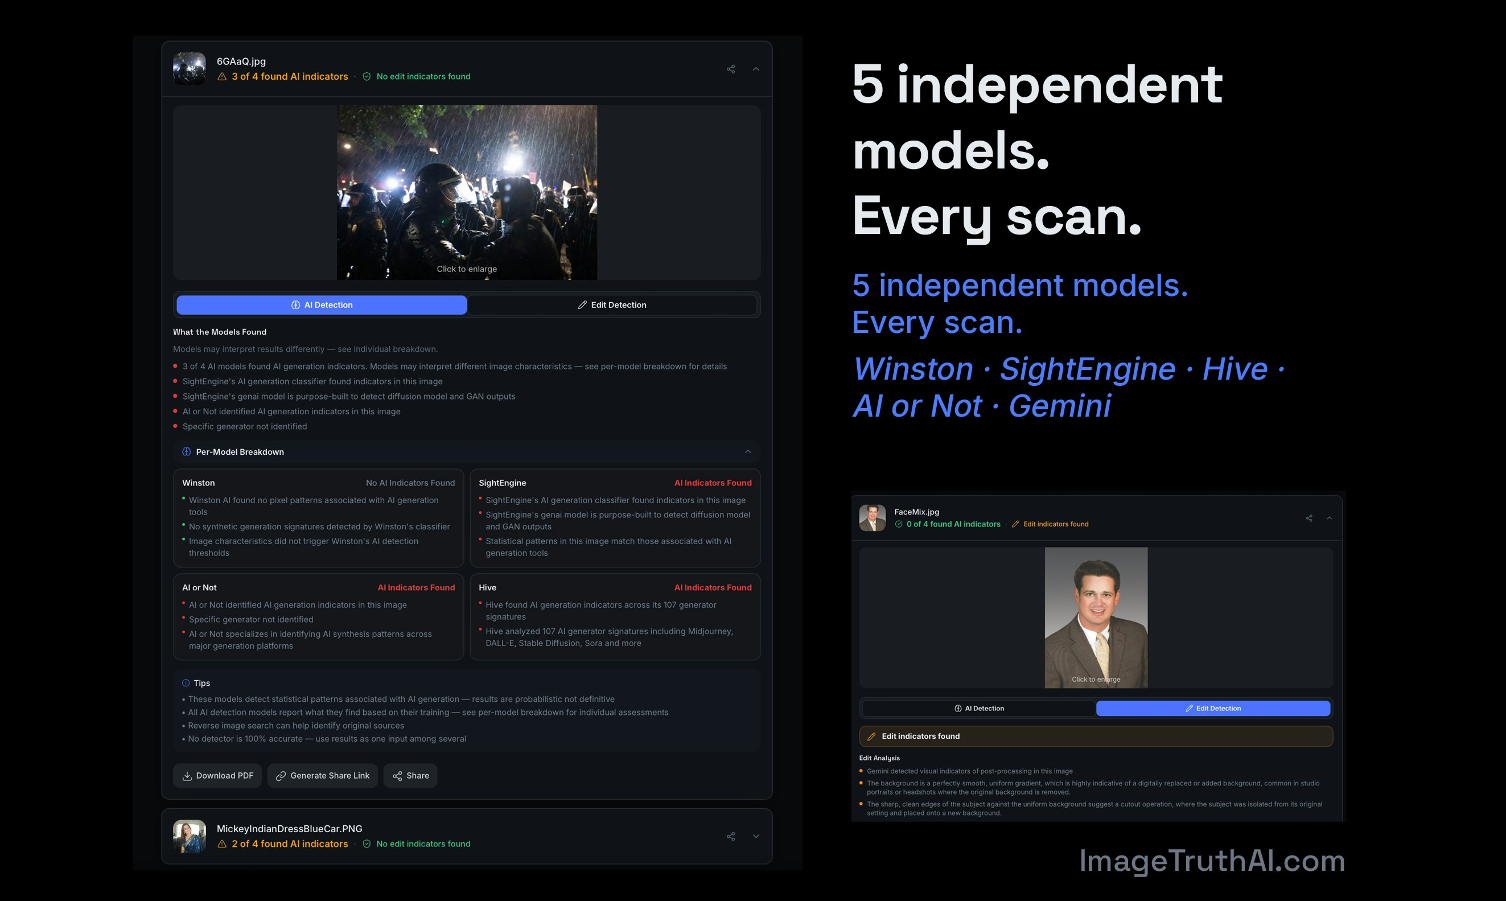
Task: Click Generate Share Link button
Action: [x=322, y=775]
